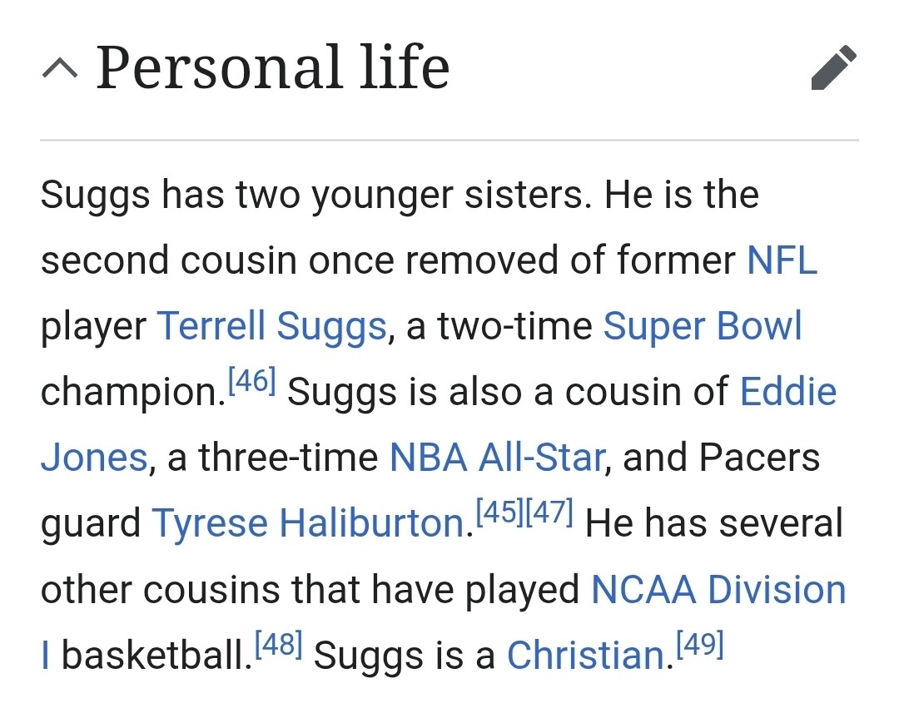This screenshot has width=899, height=703.
Task: Open the Tyrese Haliburton link
Action: 309,523
